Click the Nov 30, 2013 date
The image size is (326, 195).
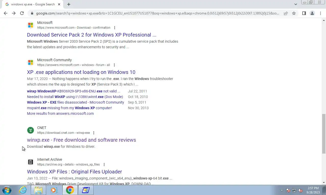[138, 108]
